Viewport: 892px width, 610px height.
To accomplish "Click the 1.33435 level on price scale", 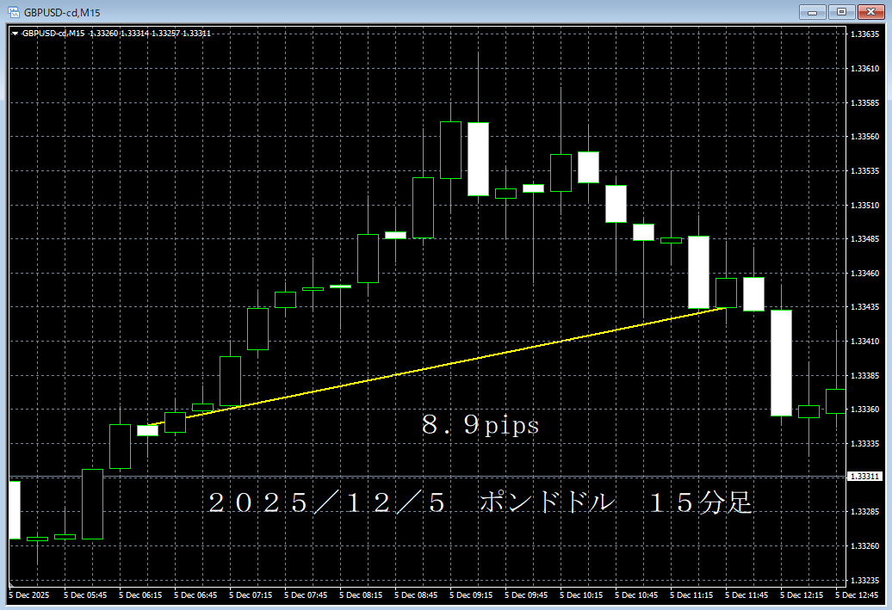I will (x=864, y=307).
